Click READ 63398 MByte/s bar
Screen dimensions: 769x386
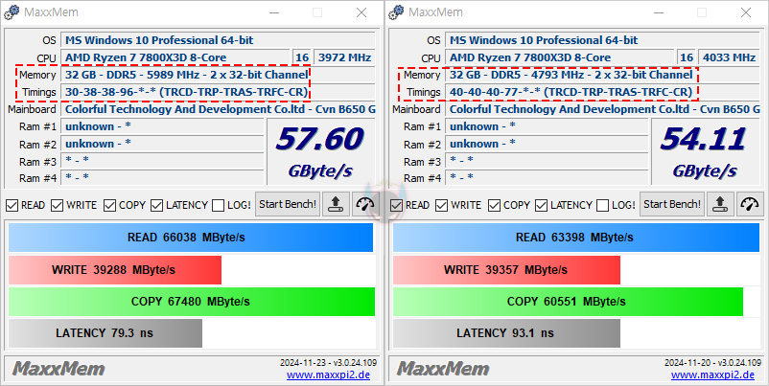575,238
